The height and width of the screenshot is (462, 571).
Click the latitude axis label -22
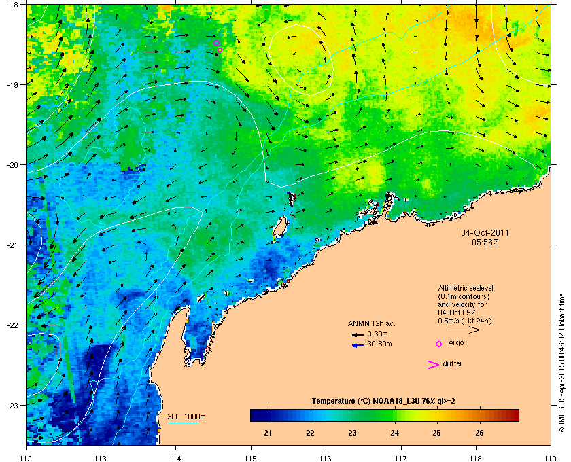pyautogui.click(x=12, y=325)
